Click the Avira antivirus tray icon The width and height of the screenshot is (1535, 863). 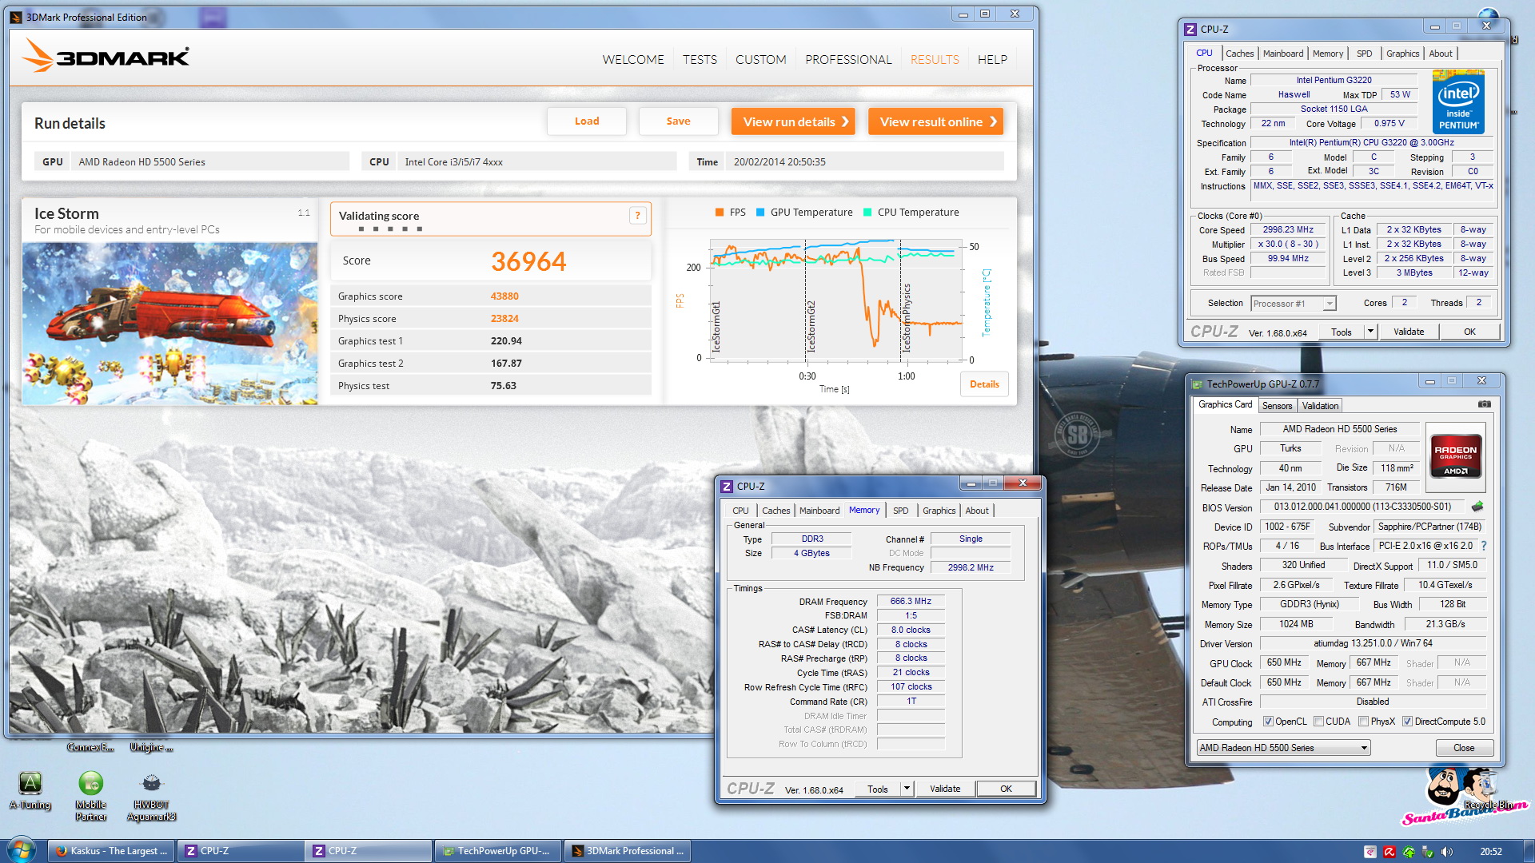click(x=1389, y=852)
